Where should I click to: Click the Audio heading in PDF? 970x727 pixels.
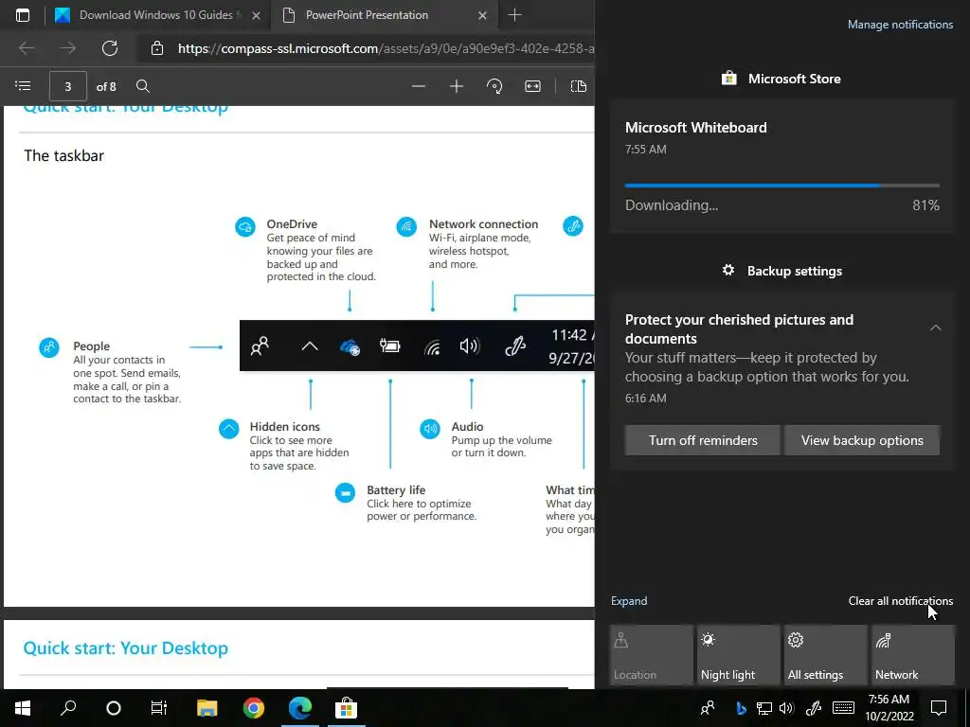467,427
